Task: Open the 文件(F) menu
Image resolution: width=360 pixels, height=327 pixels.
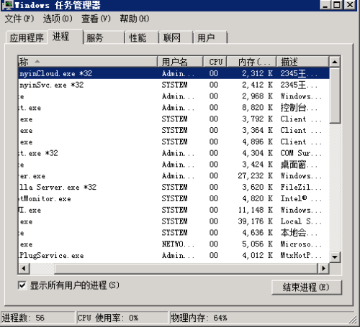Action: click(x=19, y=19)
